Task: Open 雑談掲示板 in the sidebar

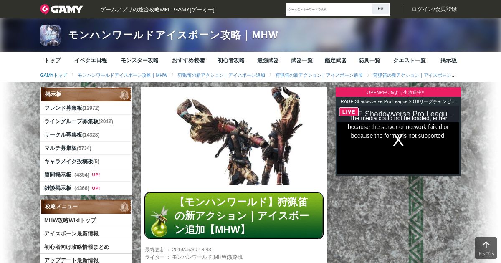Action: (x=86, y=188)
